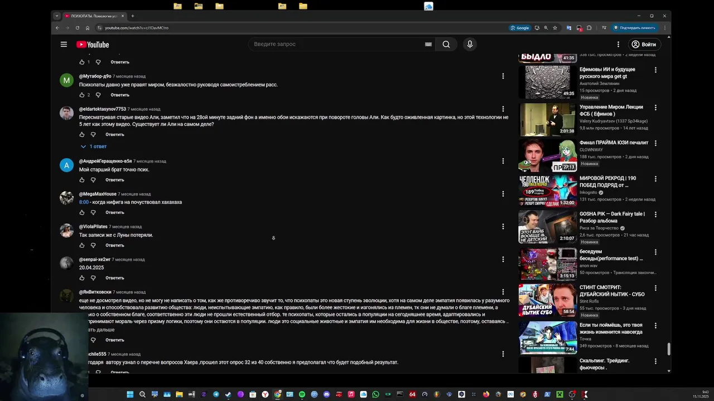
Task: Dislike the comment by @АндрейГеращенко-в5я
Action: [93, 180]
